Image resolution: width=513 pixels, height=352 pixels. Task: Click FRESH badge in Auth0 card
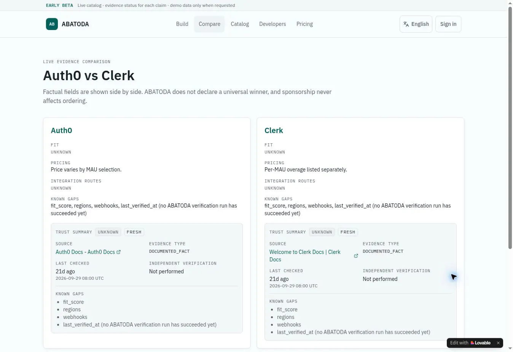tap(134, 232)
